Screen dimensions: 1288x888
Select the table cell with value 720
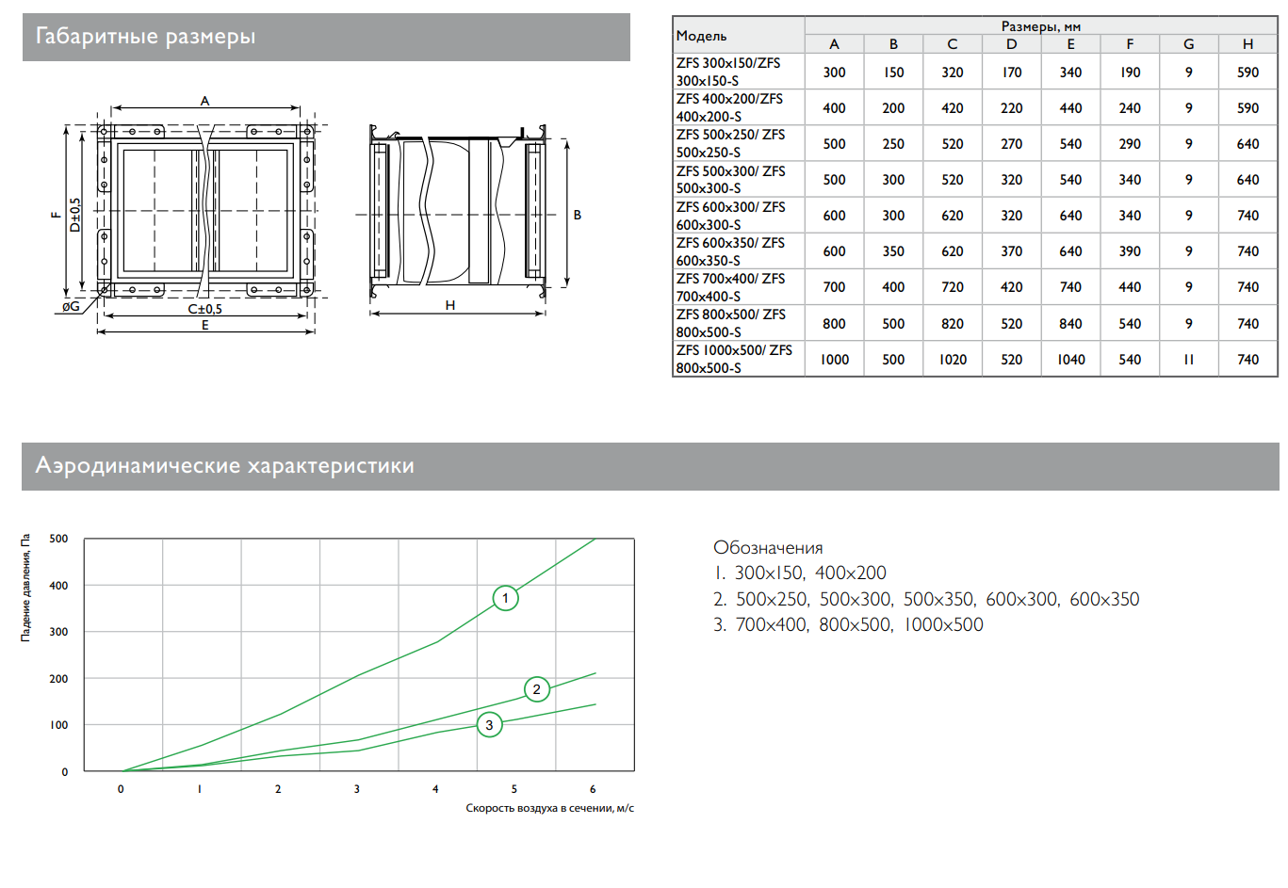pos(953,287)
